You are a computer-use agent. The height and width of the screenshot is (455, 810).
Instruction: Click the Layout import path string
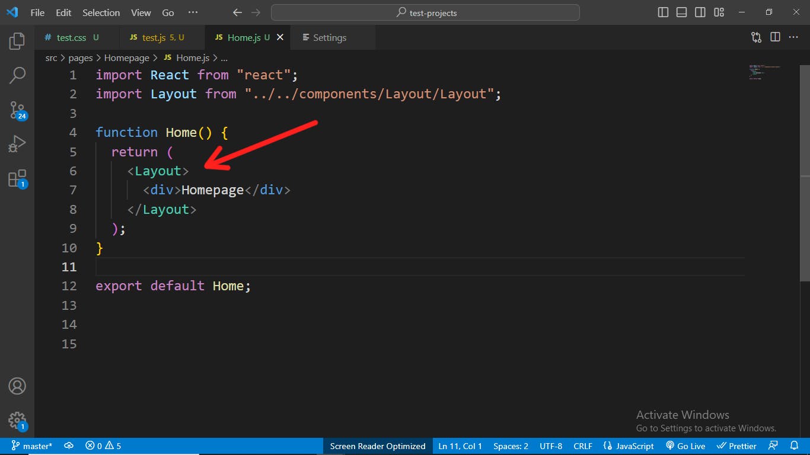pyautogui.click(x=369, y=94)
